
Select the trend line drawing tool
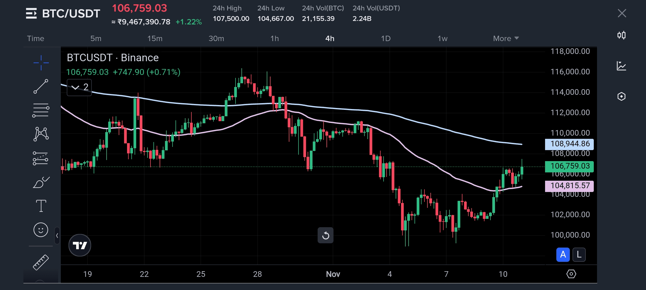coord(41,86)
